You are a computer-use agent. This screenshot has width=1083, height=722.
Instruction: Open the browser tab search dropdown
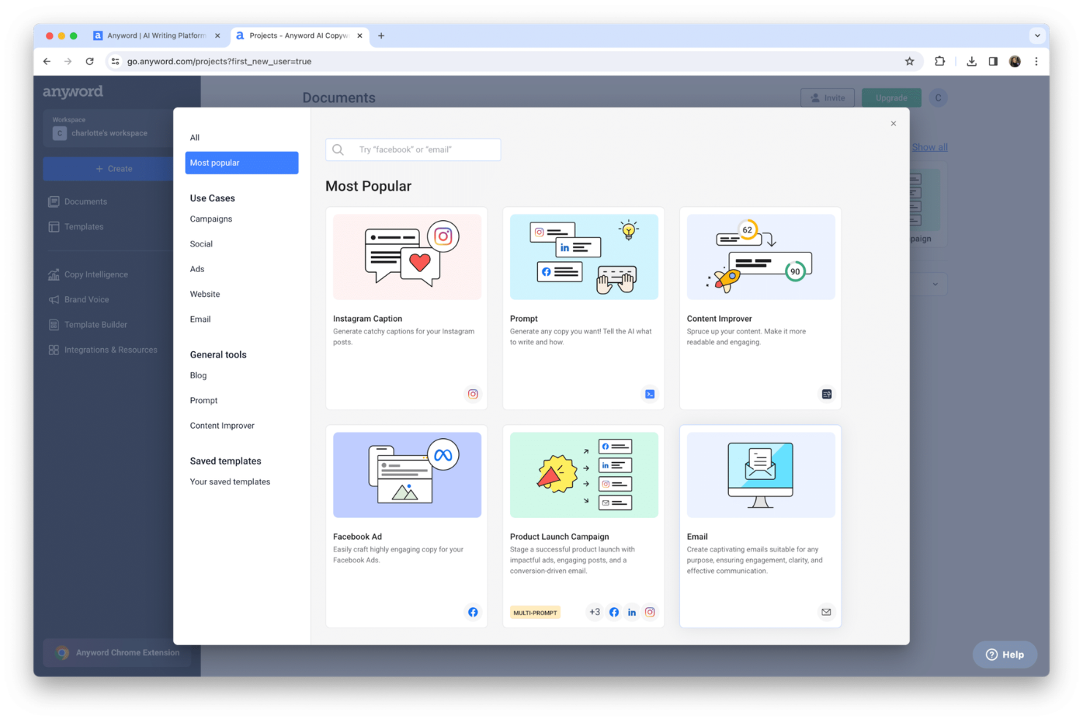pos(1037,35)
